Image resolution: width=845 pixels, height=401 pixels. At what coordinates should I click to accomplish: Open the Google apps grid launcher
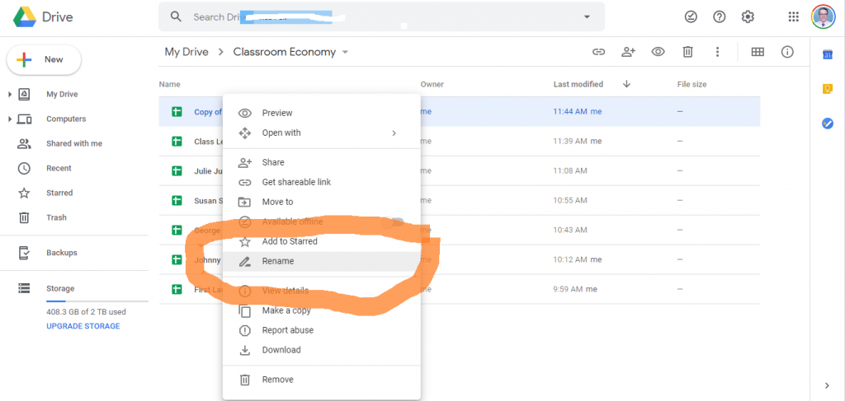(793, 16)
